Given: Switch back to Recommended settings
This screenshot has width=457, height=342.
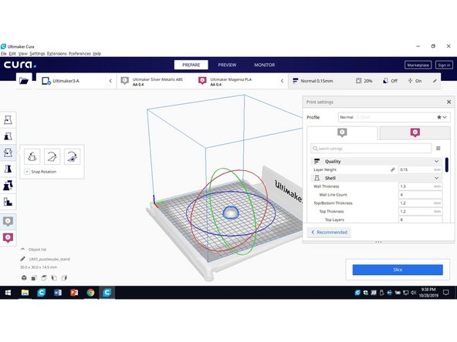Looking at the screenshot, I should point(330,232).
